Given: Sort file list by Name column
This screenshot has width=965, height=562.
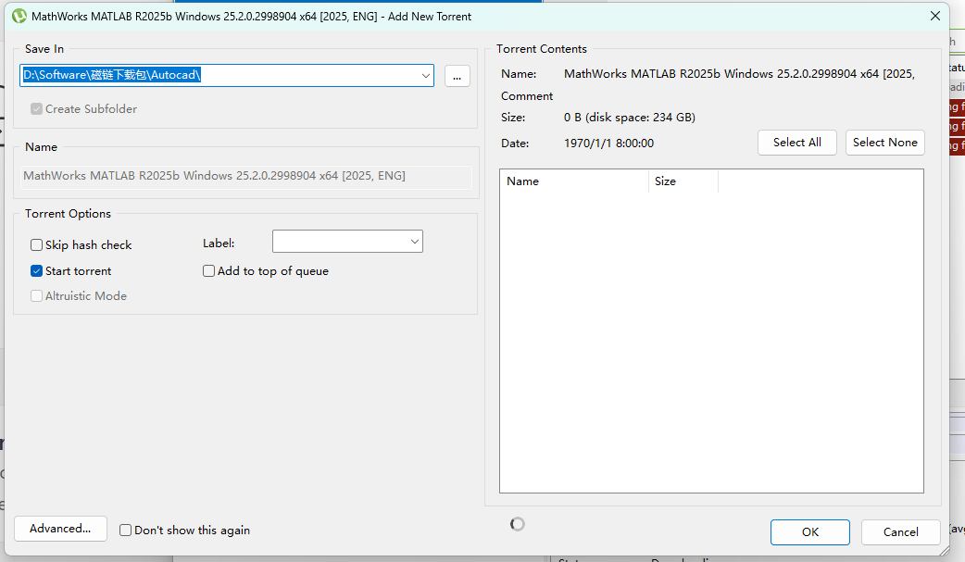Looking at the screenshot, I should [x=573, y=181].
